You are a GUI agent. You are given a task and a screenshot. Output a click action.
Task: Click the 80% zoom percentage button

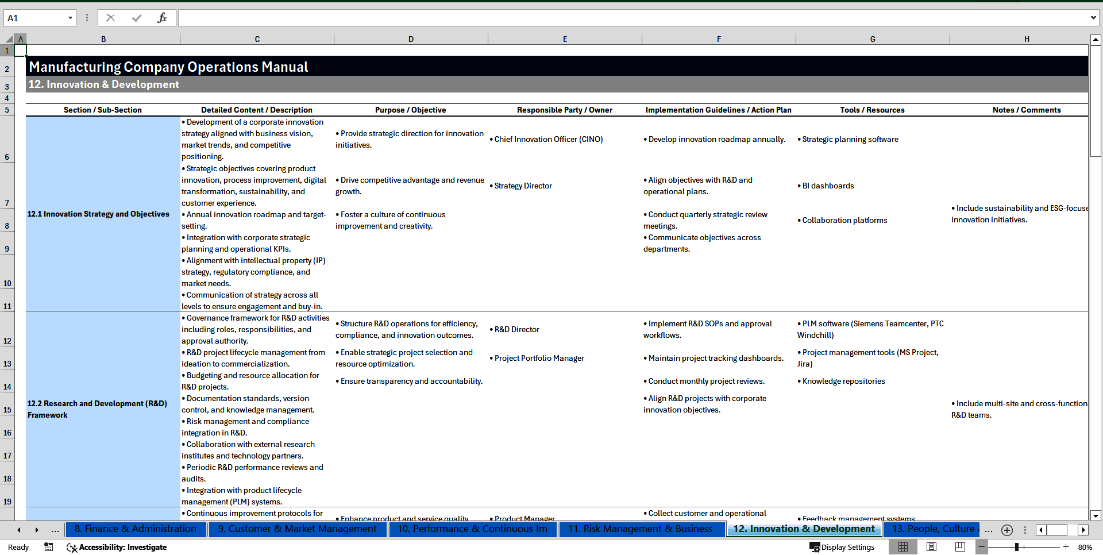coord(1086,547)
